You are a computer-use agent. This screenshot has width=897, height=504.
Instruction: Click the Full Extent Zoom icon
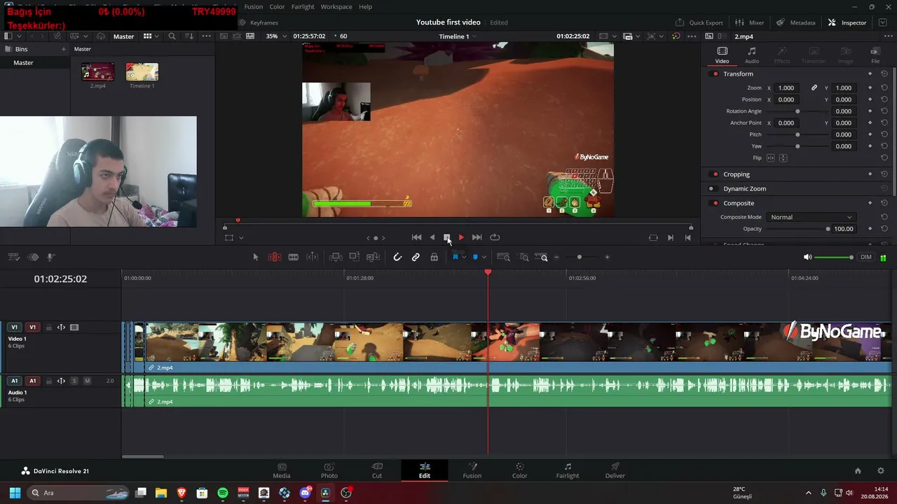point(505,258)
